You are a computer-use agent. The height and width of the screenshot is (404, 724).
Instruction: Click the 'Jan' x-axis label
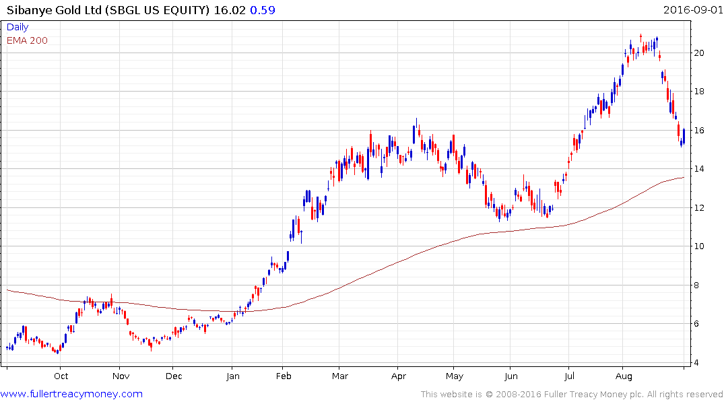(x=233, y=376)
